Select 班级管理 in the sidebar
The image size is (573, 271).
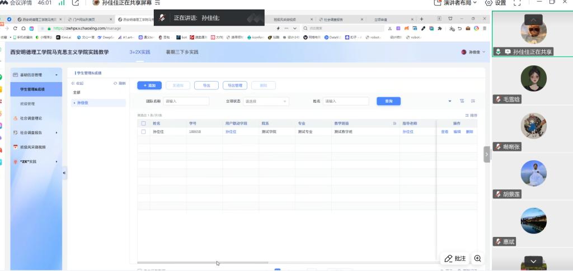point(27,103)
